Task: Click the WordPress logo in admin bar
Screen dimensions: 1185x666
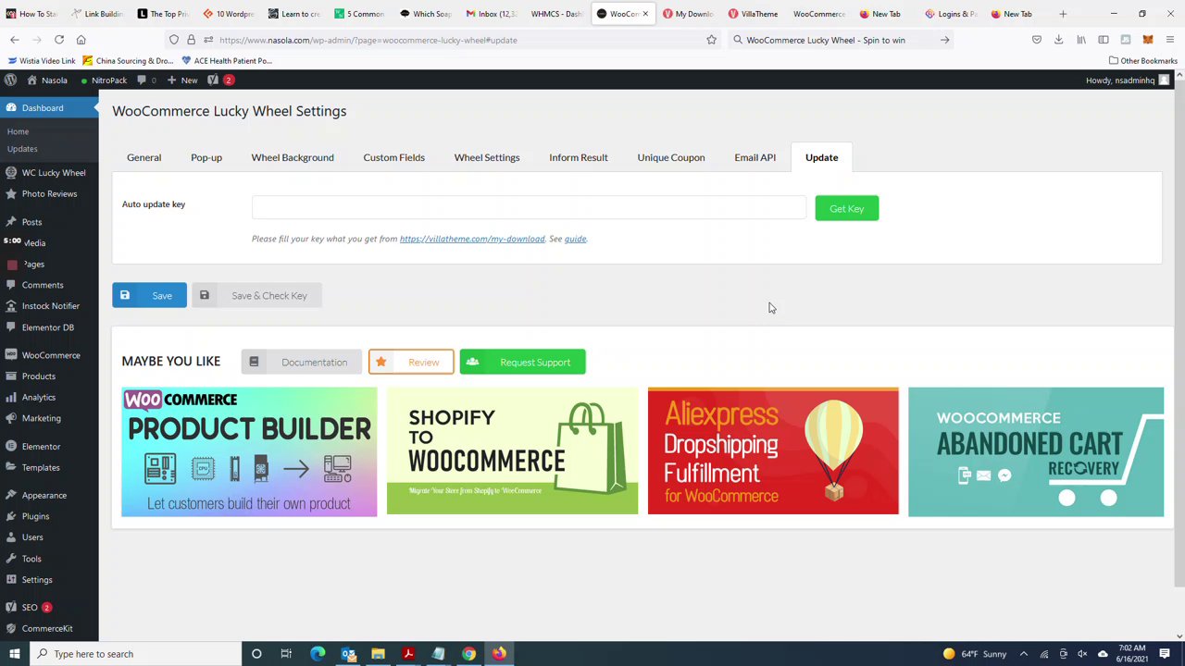Action: [10, 80]
